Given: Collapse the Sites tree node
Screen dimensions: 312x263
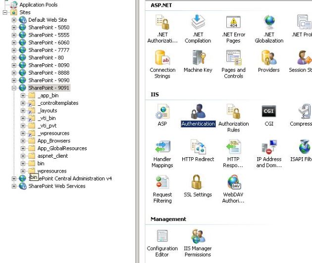Looking at the screenshot, I should 5,12.
